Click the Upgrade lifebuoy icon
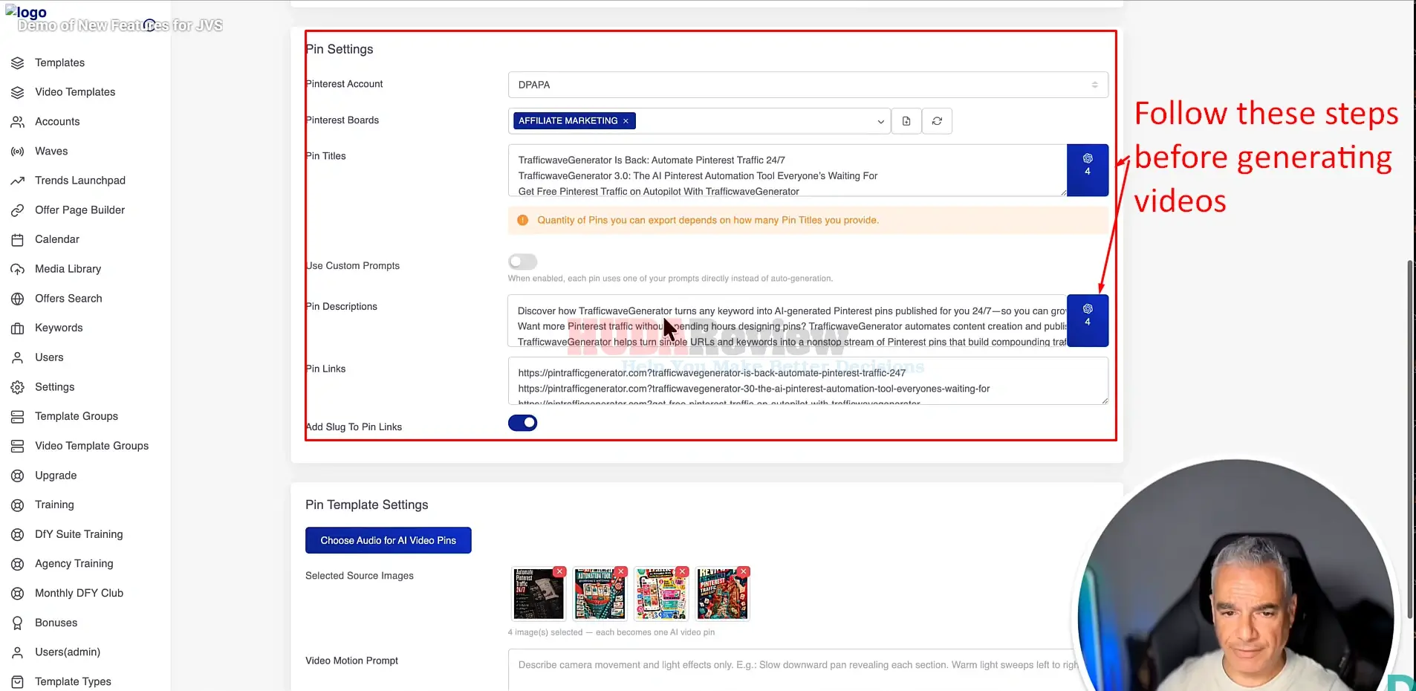This screenshot has height=691, width=1416. point(18,476)
